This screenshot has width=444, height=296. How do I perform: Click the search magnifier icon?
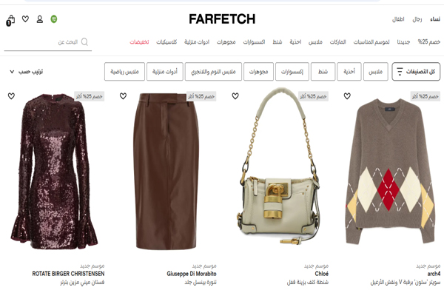pyautogui.click(x=84, y=42)
